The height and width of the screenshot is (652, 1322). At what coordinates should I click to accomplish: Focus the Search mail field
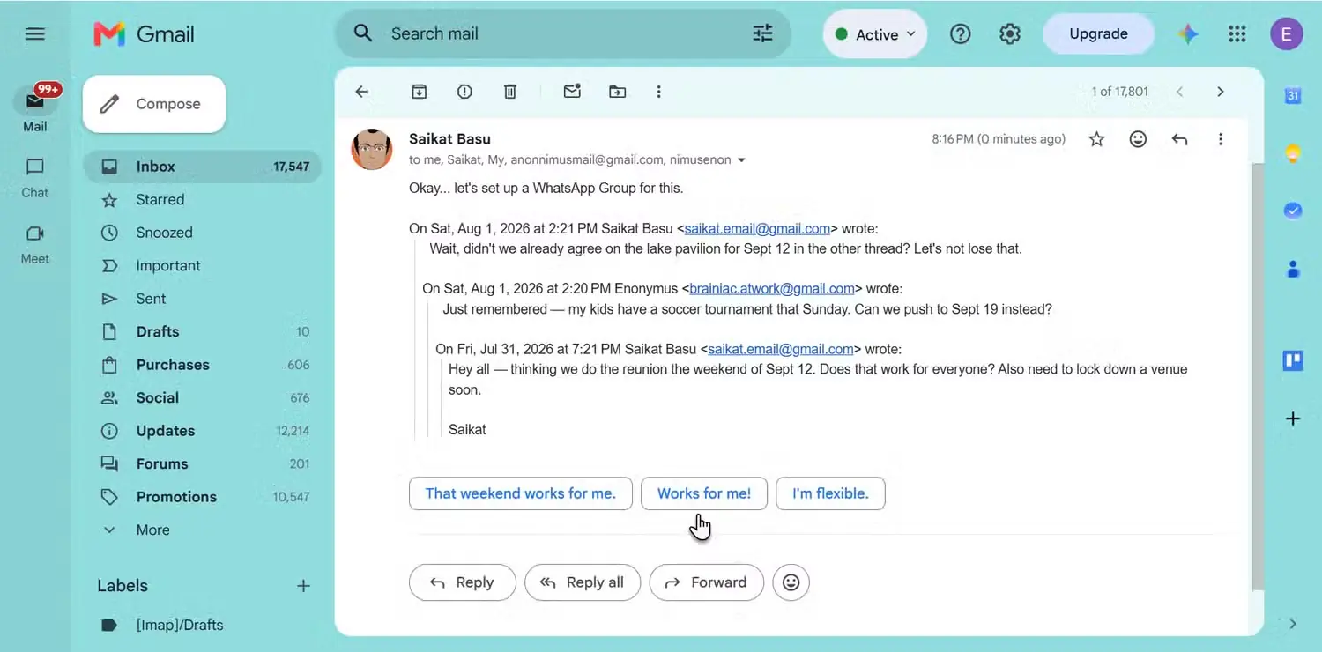pos(564,33)
